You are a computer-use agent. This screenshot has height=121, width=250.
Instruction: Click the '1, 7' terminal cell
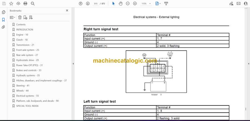pos(192,38)
